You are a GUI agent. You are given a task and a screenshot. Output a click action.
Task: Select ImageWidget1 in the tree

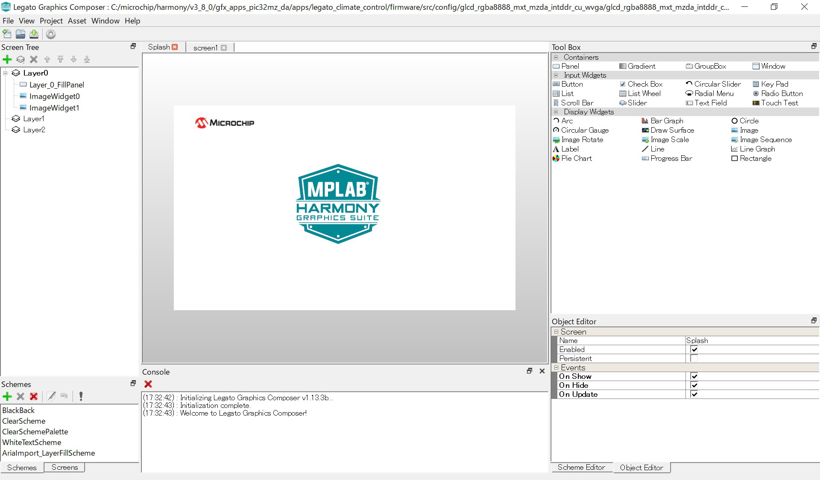tap(54, 108)
